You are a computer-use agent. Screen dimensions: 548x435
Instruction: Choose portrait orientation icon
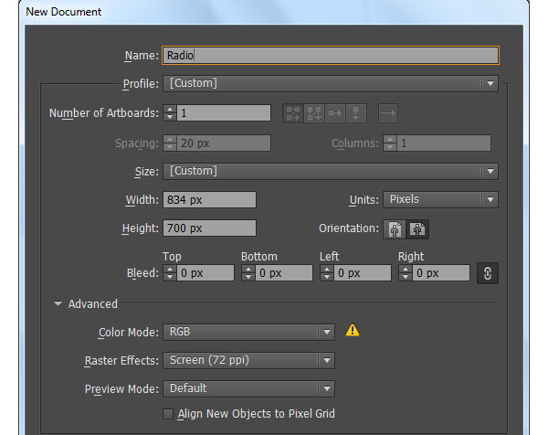tap(395, 229)
